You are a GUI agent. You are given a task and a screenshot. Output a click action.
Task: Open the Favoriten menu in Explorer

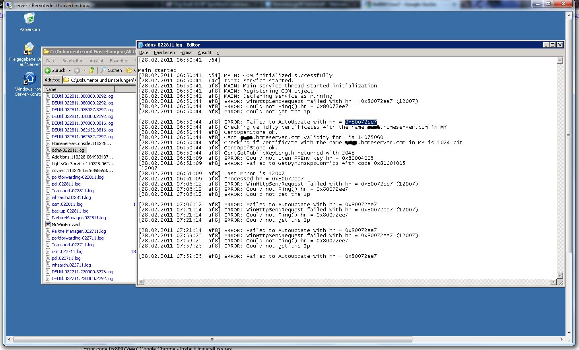point(119,61)
